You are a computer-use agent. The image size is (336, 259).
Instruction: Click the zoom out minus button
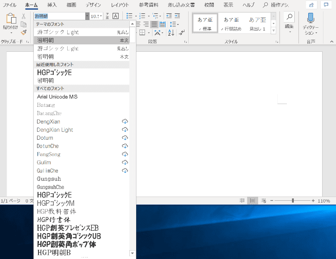(272, 201)
